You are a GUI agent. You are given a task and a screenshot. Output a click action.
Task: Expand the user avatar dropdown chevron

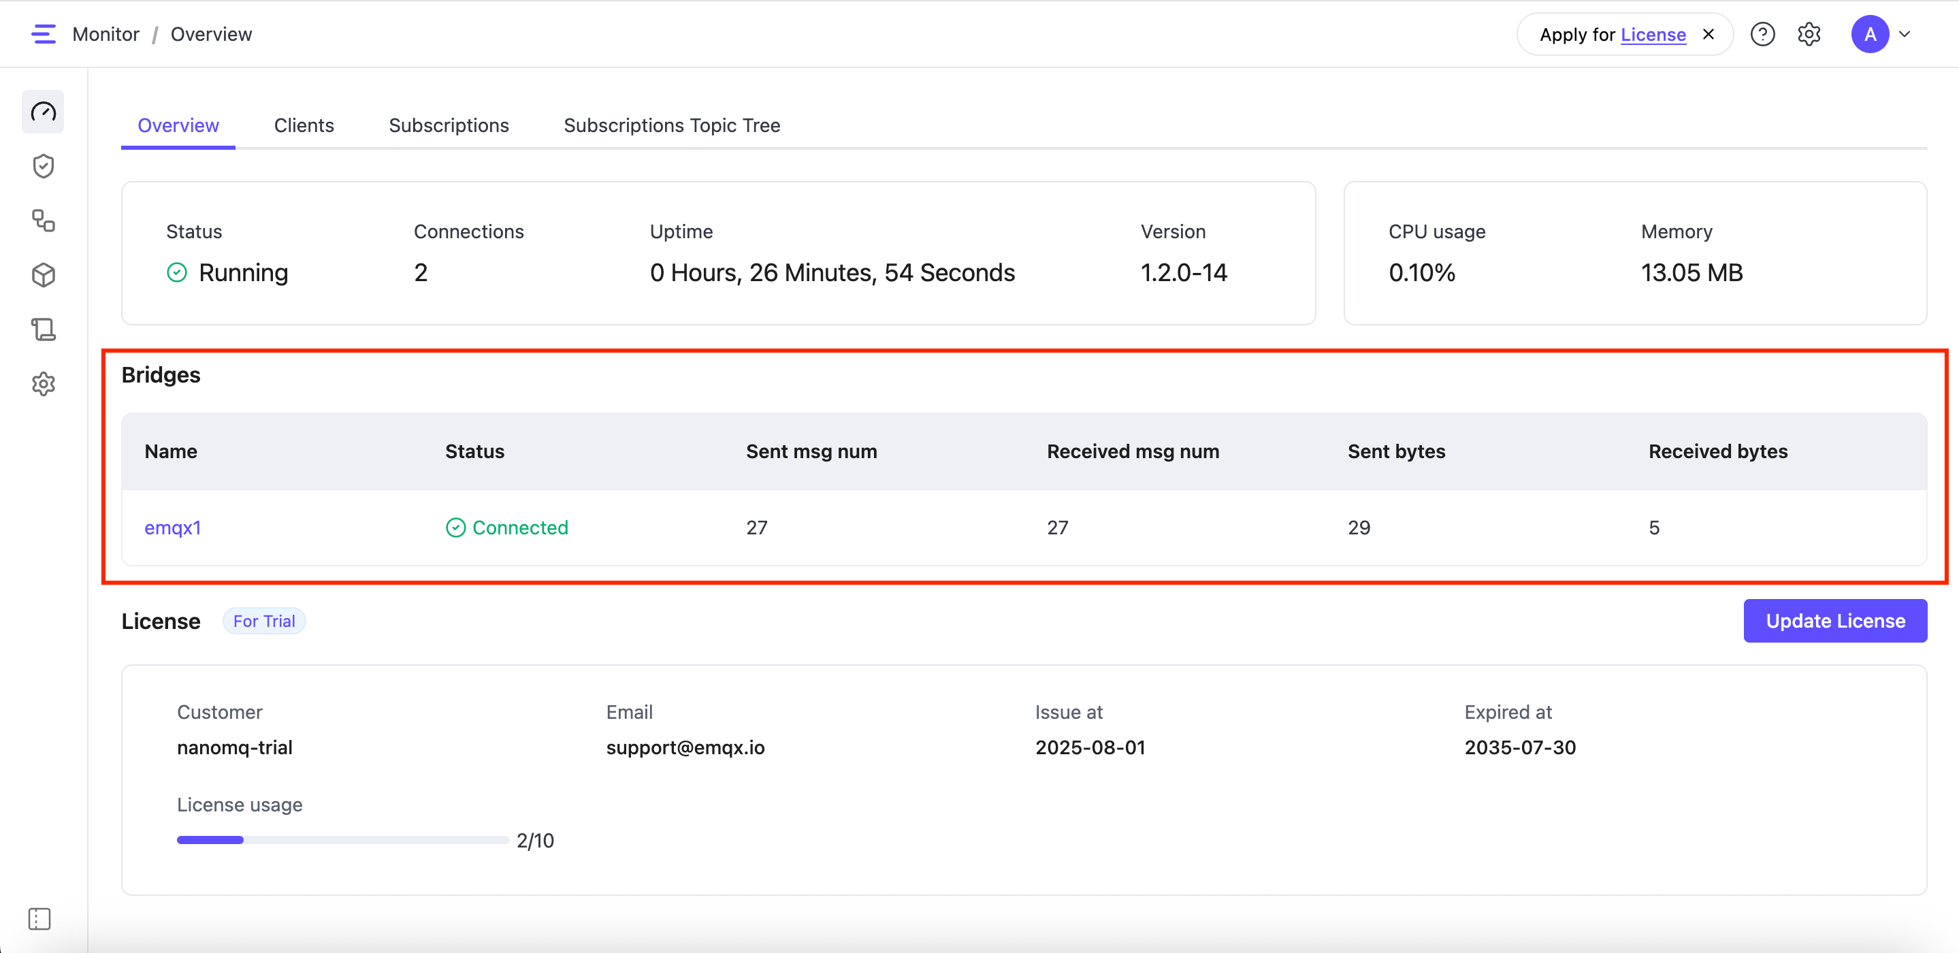click(1905, 34)
